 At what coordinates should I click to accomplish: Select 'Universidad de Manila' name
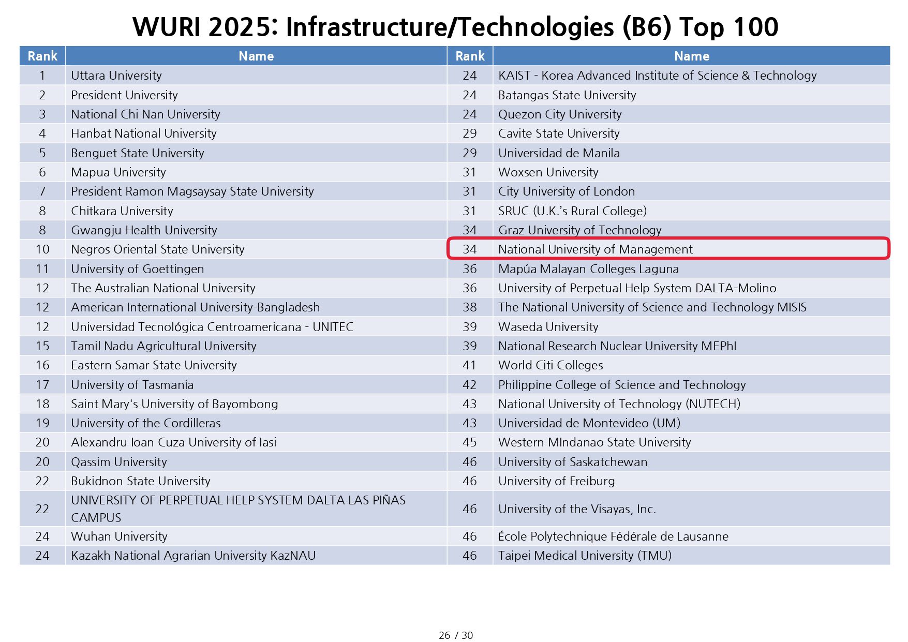point(559,153)
